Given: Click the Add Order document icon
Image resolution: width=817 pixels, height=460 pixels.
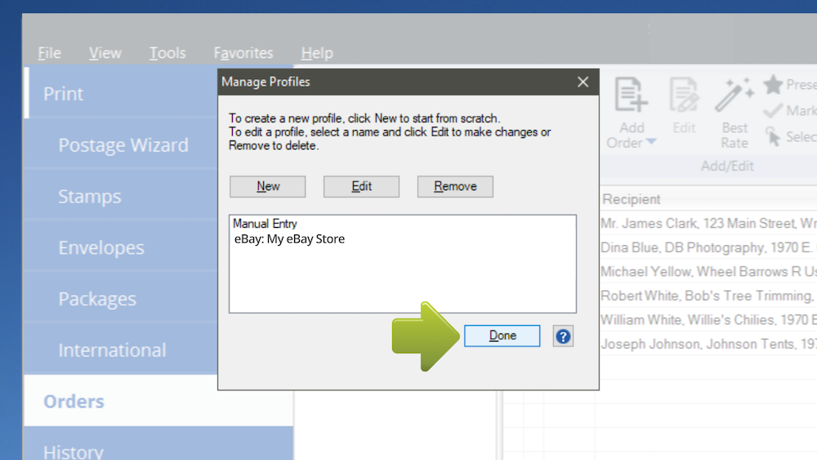Looking at the screenshot, I should coord(631,96).
